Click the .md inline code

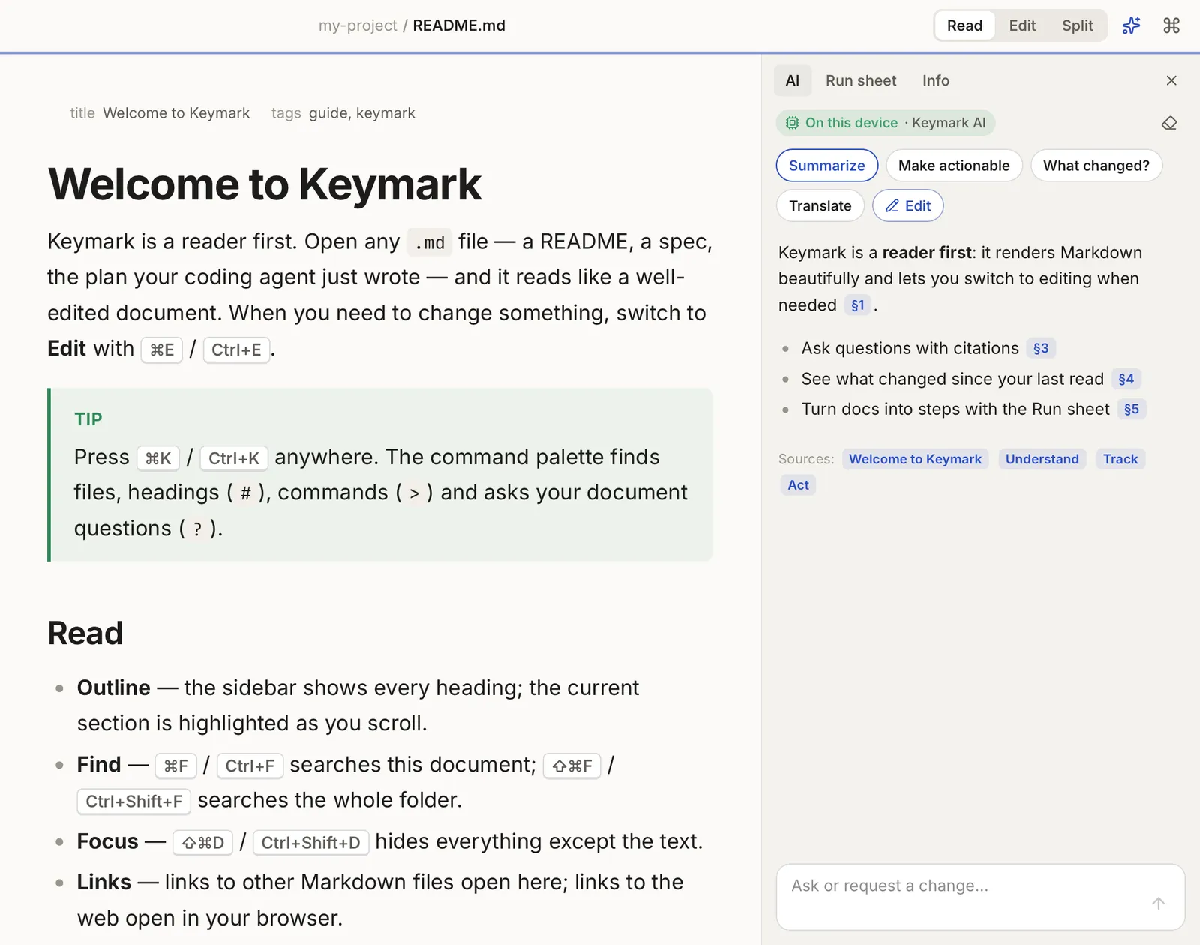coord(430,242)
